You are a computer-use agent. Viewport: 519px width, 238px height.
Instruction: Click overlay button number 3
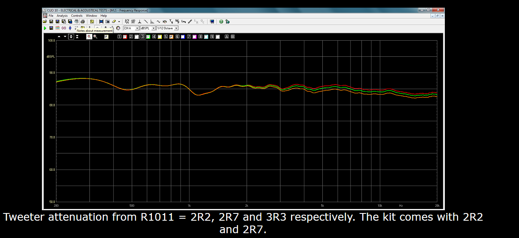[x=143, y=37]
